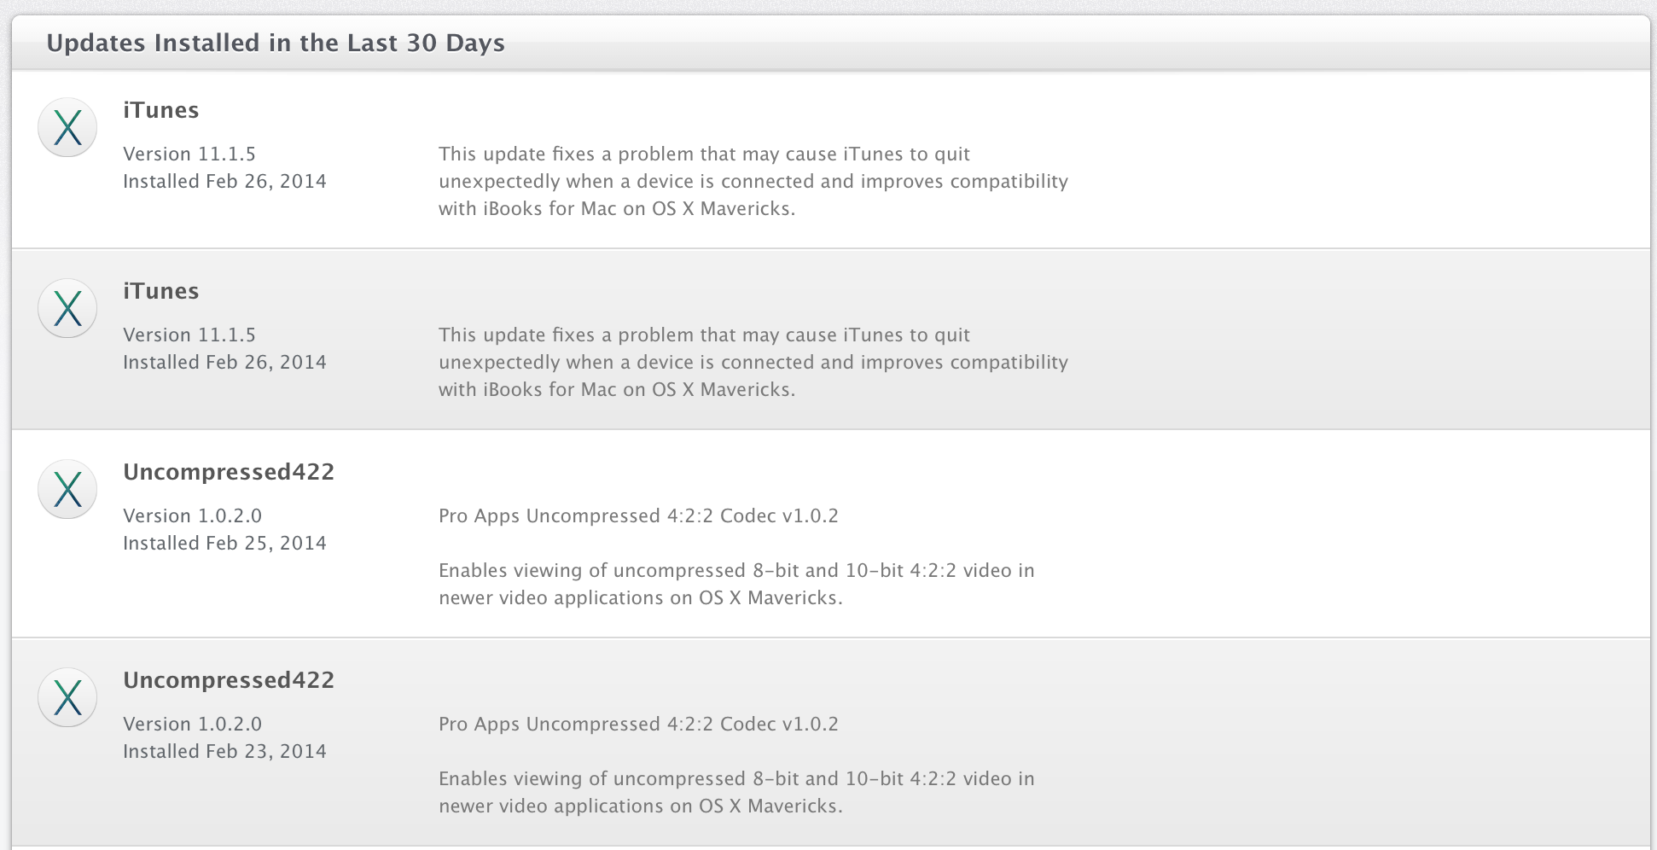Screen dimensions: 1657x850
Task: Click the "Enables viewing of uncompressed" description in the Feb 25 entry
Action: pyautogui.click(x=736, y=584)
